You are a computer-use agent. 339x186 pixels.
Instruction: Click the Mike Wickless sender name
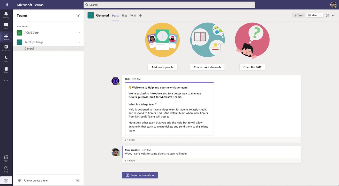point(132,150)
